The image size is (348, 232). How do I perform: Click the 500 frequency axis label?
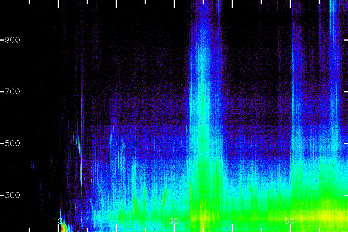click(12, 143)
